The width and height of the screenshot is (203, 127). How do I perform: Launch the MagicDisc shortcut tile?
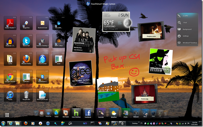coord(26,23)
